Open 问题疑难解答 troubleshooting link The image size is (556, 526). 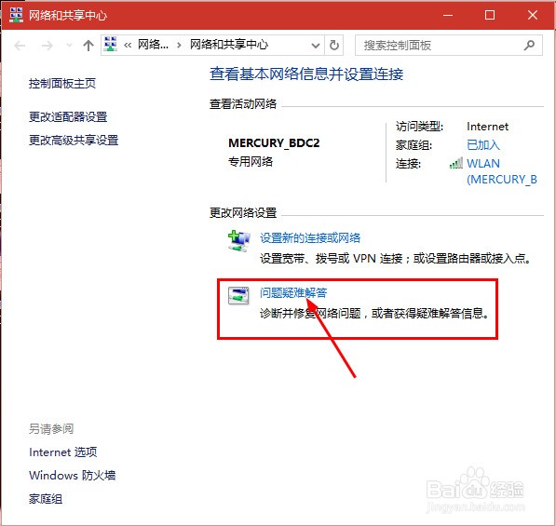pos(293,292)
